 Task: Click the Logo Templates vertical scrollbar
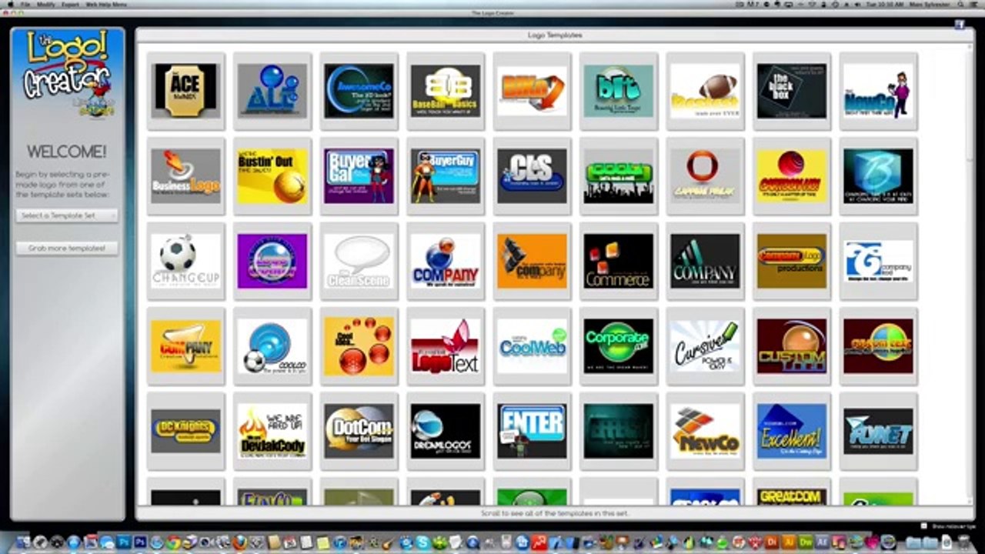(970, 273)
